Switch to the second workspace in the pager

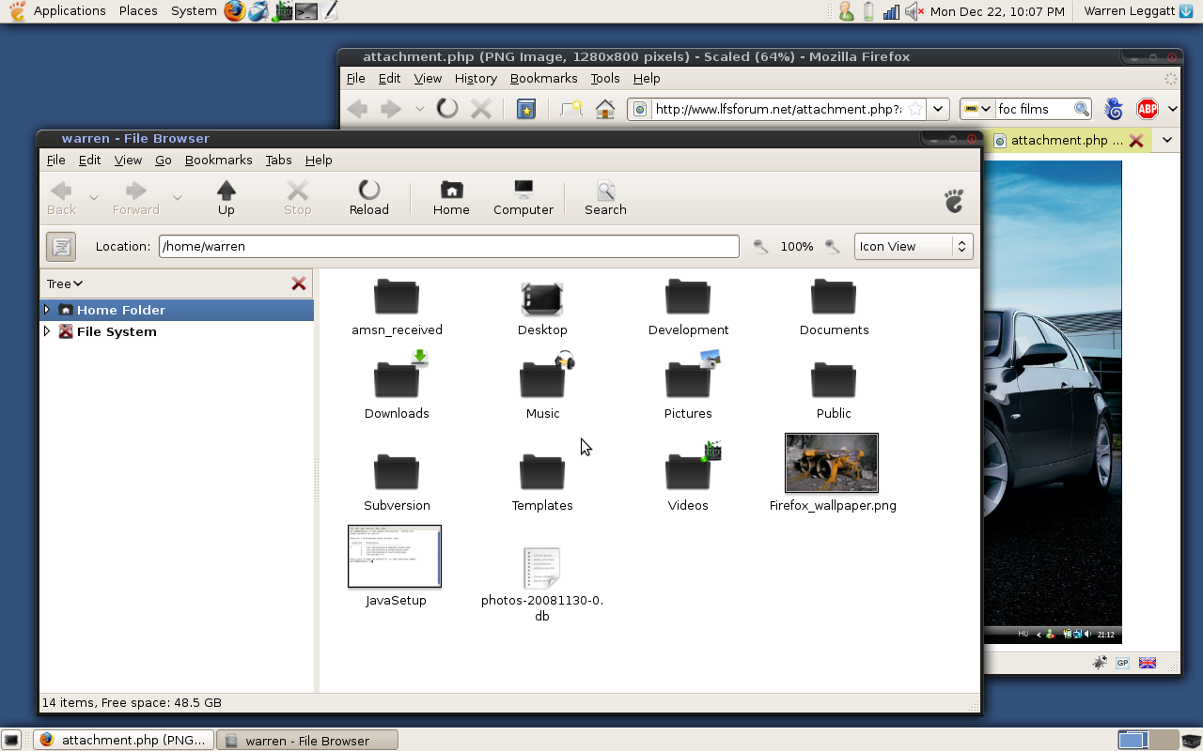coord(1163,740)
